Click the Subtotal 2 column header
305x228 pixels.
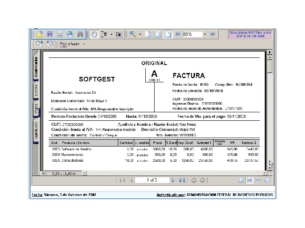249,143
